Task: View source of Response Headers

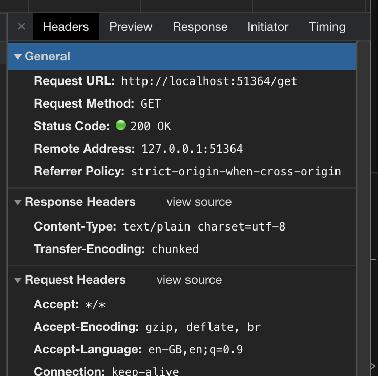Action: point(199,202)
